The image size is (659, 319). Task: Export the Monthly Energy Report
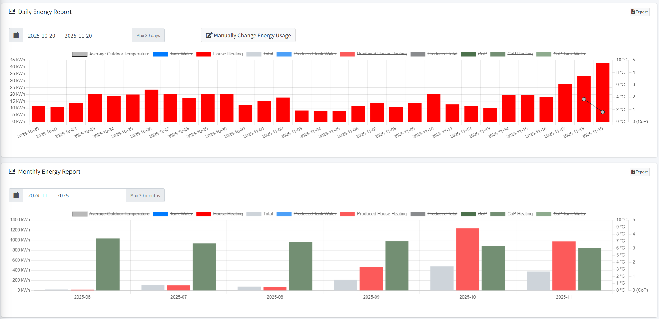(639, 172)
